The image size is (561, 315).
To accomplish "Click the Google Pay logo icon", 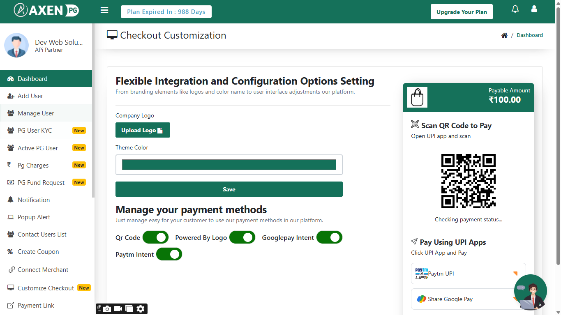I will (x=421, y=299).
